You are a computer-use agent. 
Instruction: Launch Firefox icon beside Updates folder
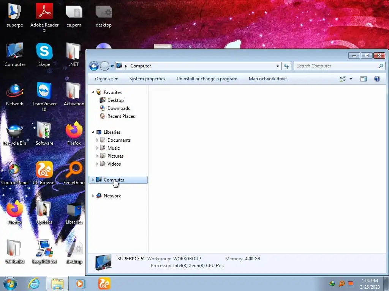click(15, 212)
